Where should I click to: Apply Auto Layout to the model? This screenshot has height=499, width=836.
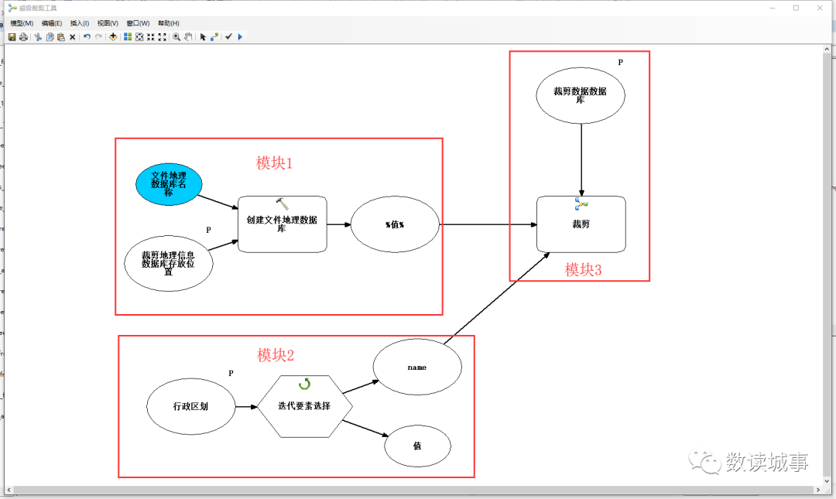[x=128, y=37]
